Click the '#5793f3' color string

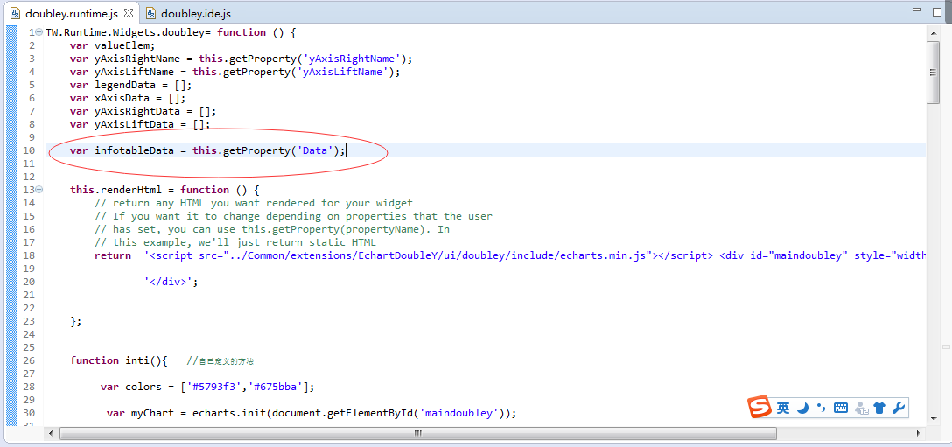[213, 387]
